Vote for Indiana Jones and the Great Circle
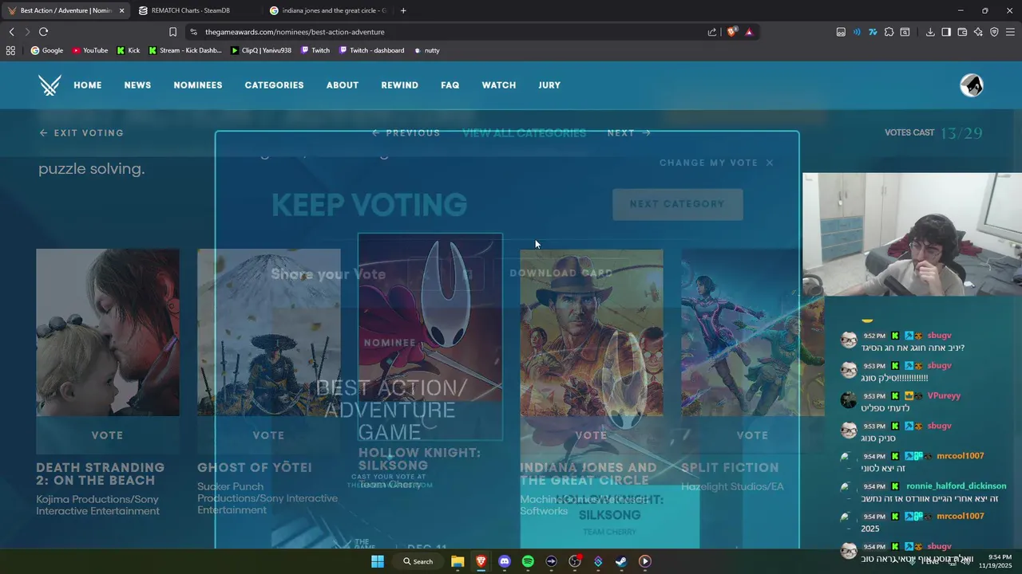The width and height of the screenshot is (1022, 574). (x=591, y=435)
